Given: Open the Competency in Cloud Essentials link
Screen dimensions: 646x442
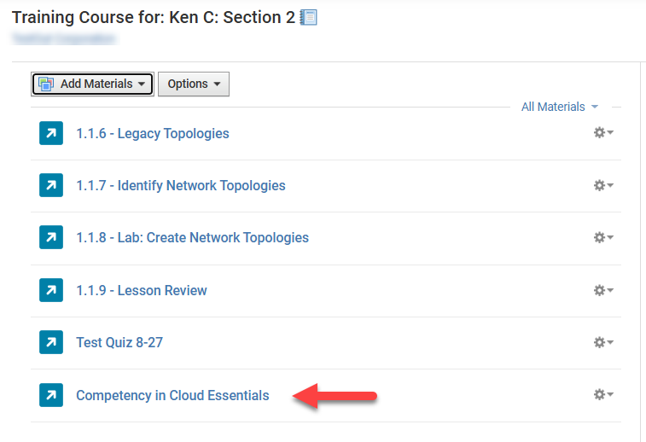Looking at the screenshot, I should [x=172, y=395].
